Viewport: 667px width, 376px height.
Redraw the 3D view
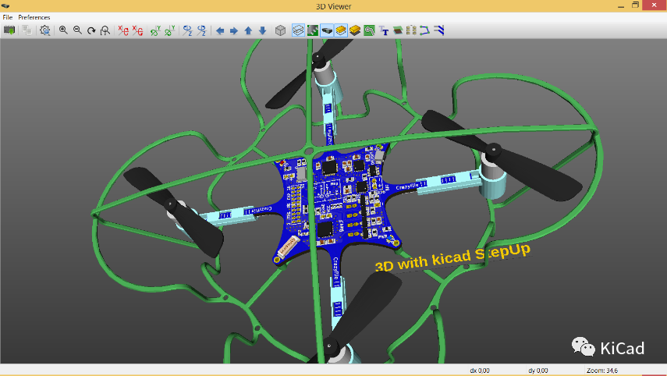tap(91, 30)
